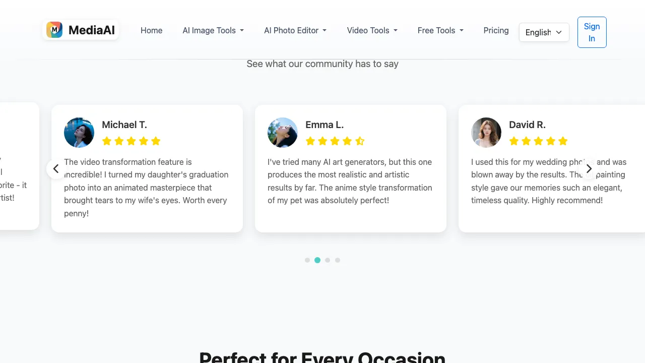Click David R.'s star rating
The height and width of the screenshot is (363, 645).
[538, 141]
